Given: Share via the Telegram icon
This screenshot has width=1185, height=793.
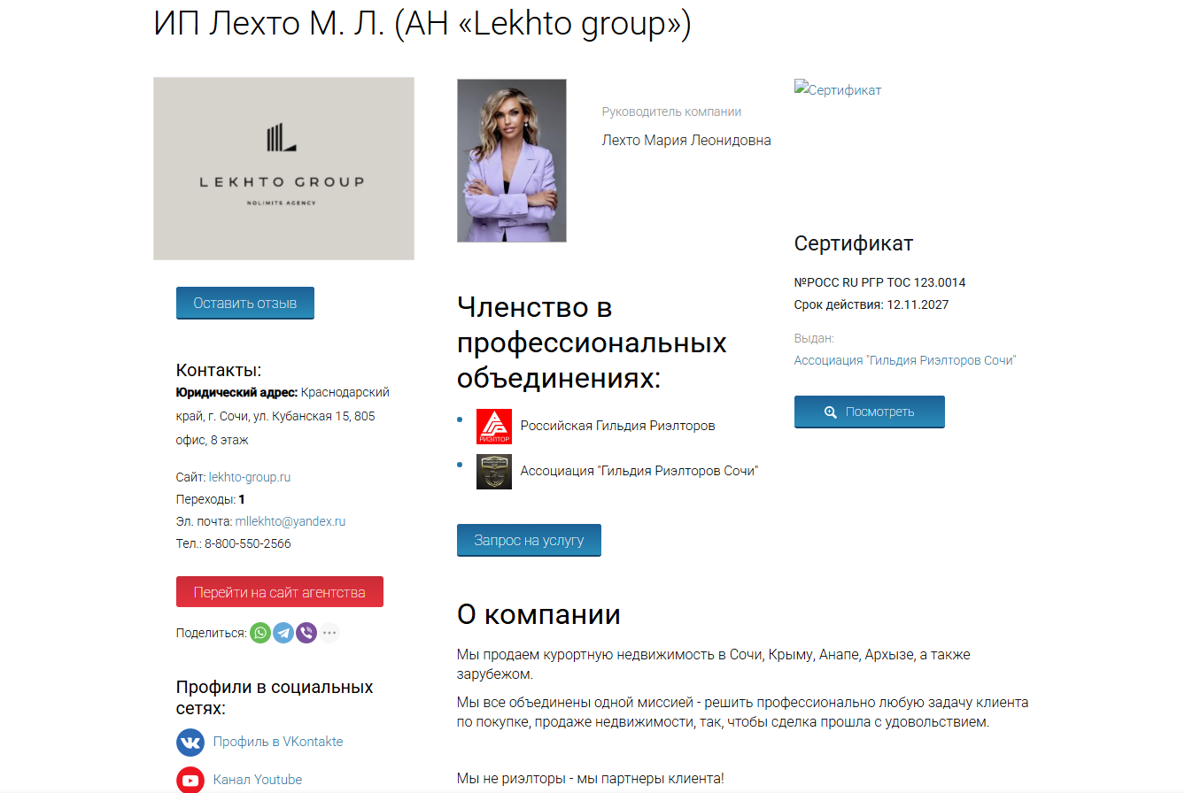Looking at the screenshot, I should click(283, 633).
